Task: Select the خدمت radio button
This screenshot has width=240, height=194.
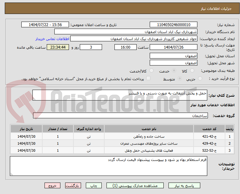Action: point(174,71)
